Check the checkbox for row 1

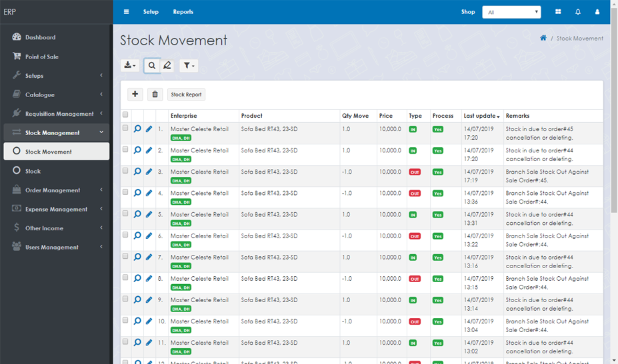click(125, 128)
